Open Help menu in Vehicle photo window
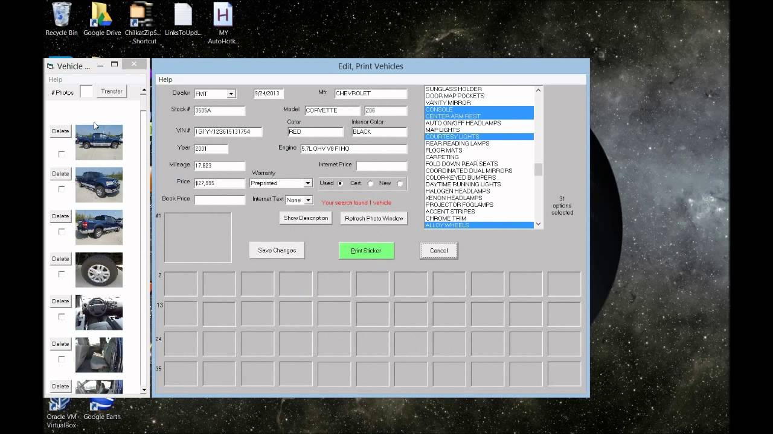This screenshot has height=434, width=773. (56, 80)
